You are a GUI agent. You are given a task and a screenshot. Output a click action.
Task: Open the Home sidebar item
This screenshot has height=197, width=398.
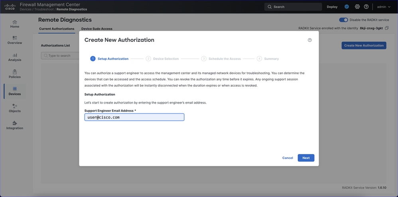tap(15, 24)
